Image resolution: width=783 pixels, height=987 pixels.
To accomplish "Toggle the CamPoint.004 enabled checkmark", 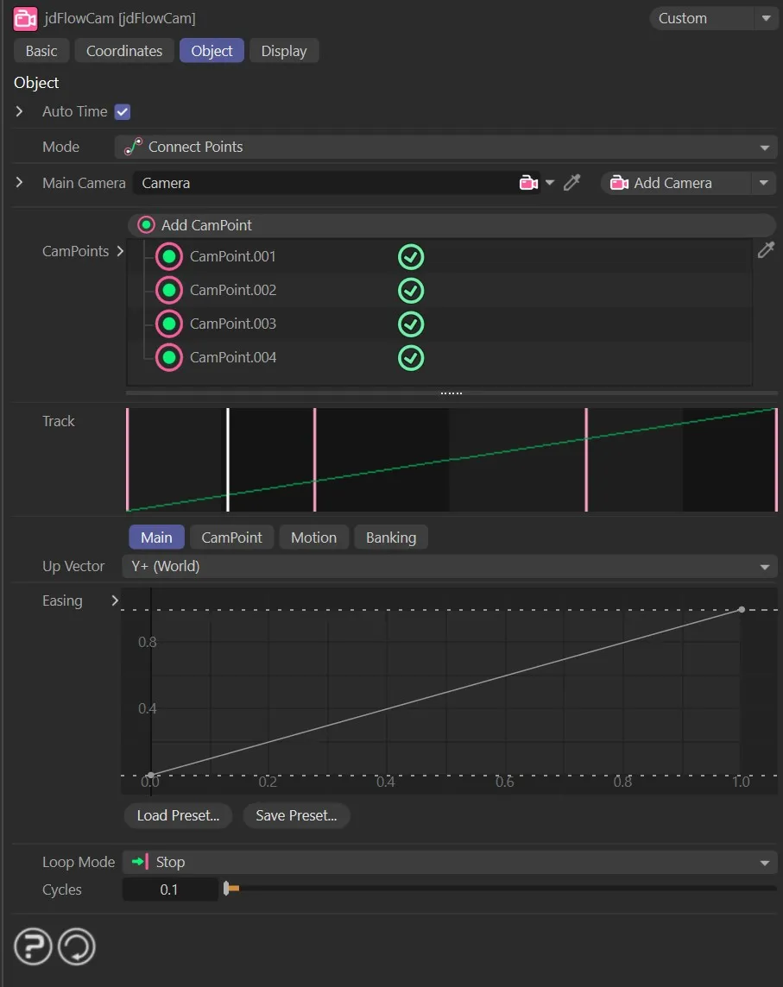I will [411, 357].
